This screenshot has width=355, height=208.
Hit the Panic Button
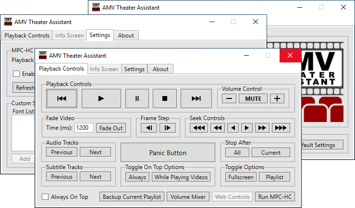(168, 153)
